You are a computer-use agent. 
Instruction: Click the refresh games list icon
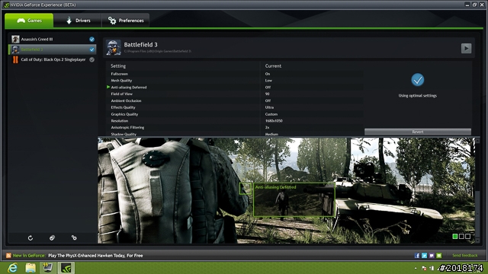point(30,238)
